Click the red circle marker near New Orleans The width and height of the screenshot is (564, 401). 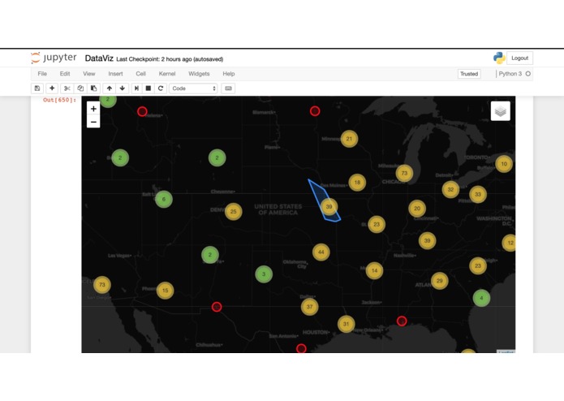pyautogui.click(x=402, y=321)
